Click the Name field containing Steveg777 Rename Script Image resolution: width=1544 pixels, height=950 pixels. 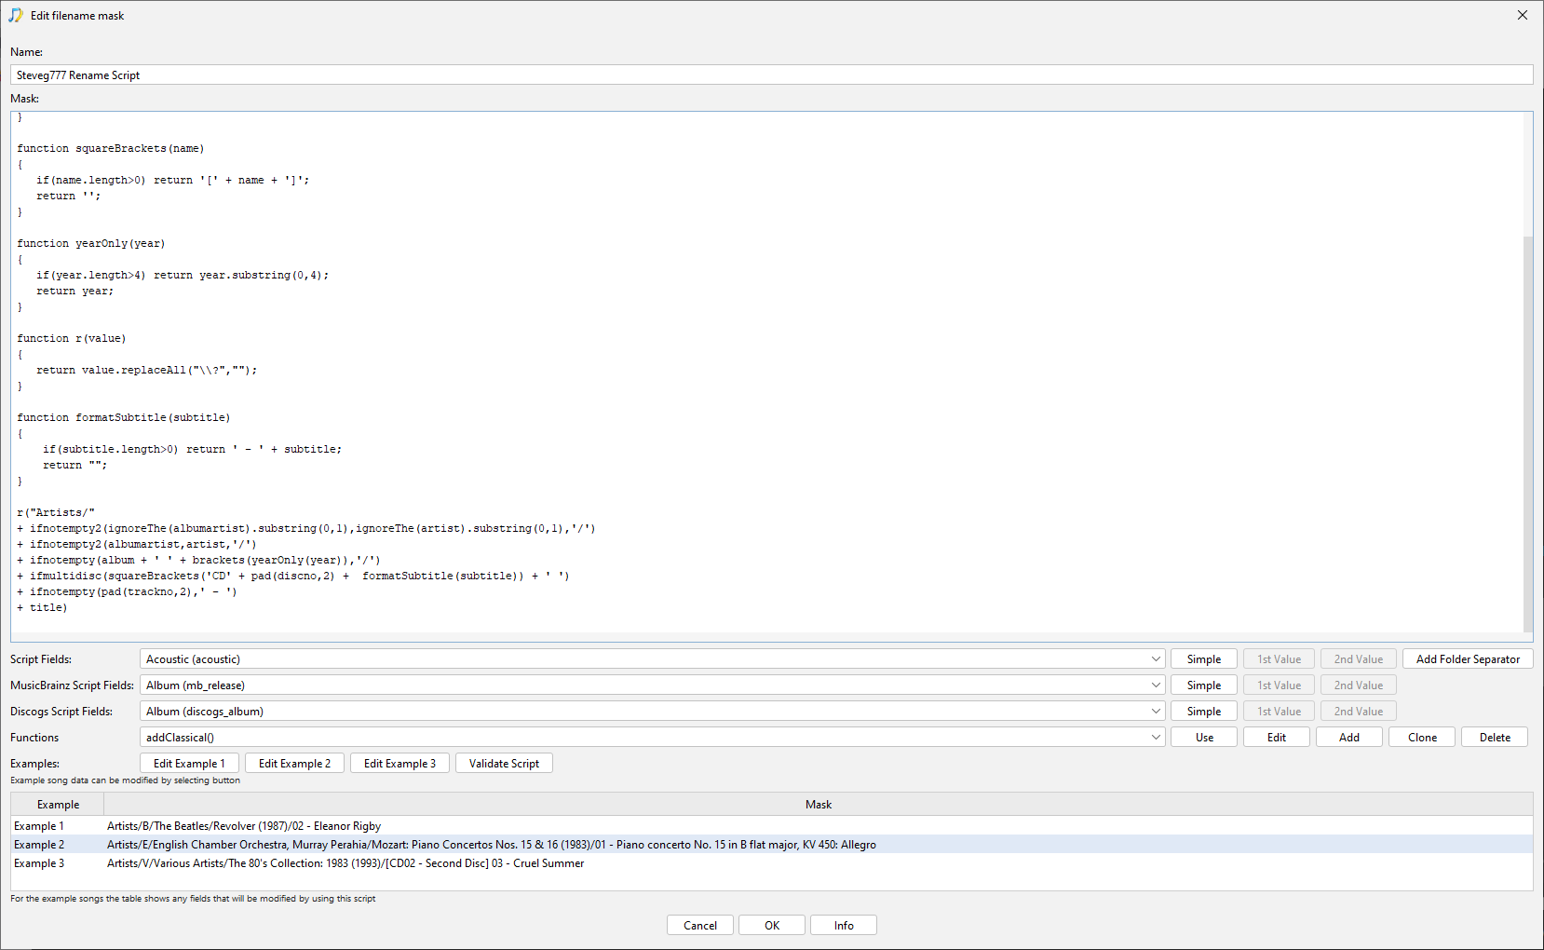(771, 75)
